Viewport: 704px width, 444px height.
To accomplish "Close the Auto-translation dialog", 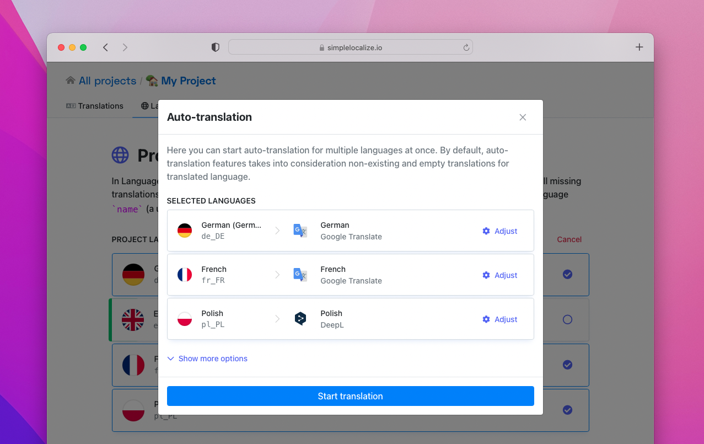I will pos(523,117).
